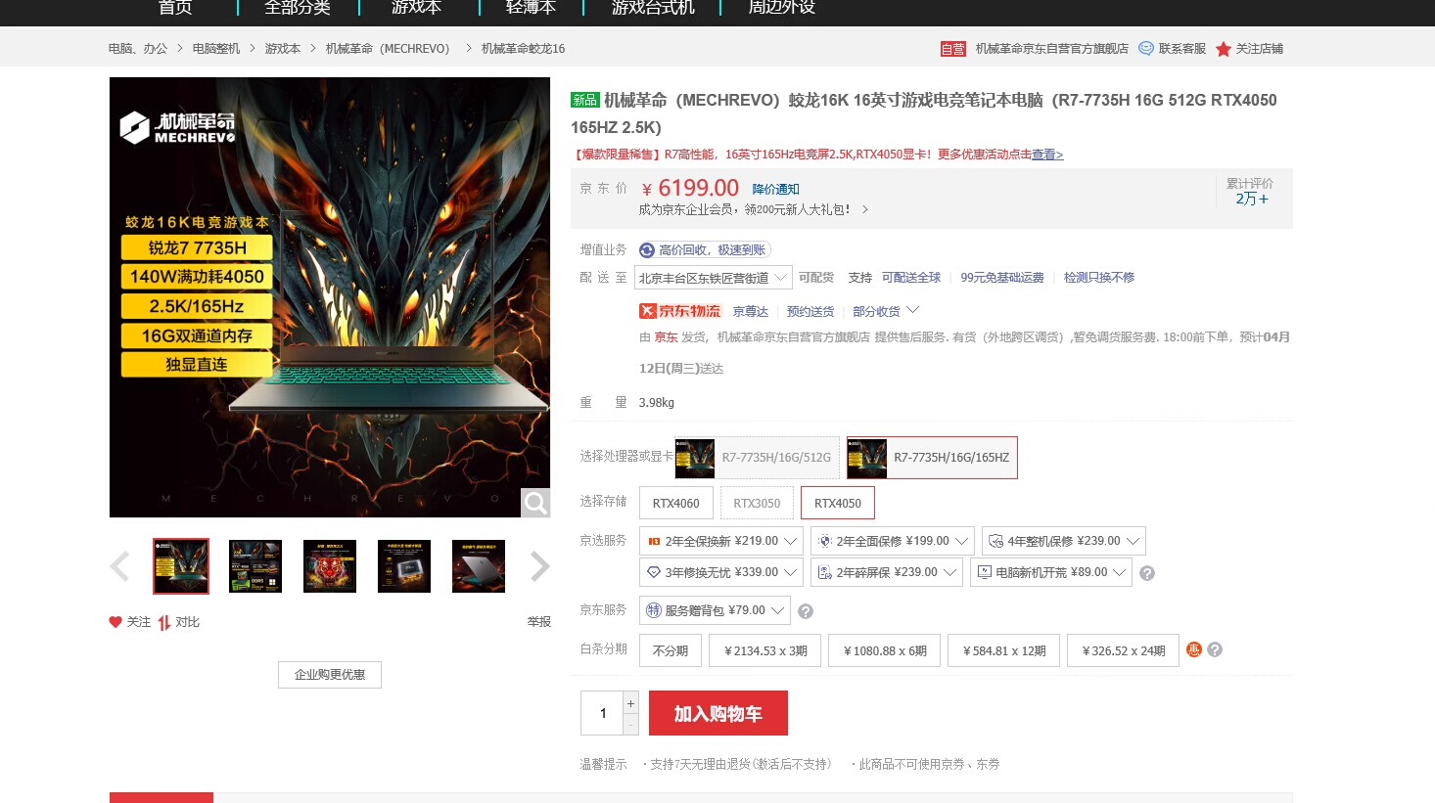Select ¥1080.88 x 6期 installment

pyautogui.click(x=885, y=650)
